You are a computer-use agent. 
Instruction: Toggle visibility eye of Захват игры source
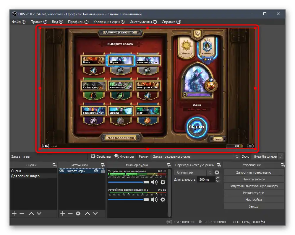click(x=96, y=171)
